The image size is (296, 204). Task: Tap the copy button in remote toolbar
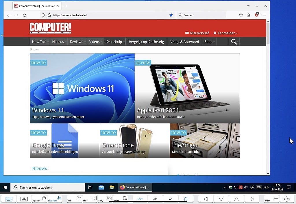click(x=105, y=199)
